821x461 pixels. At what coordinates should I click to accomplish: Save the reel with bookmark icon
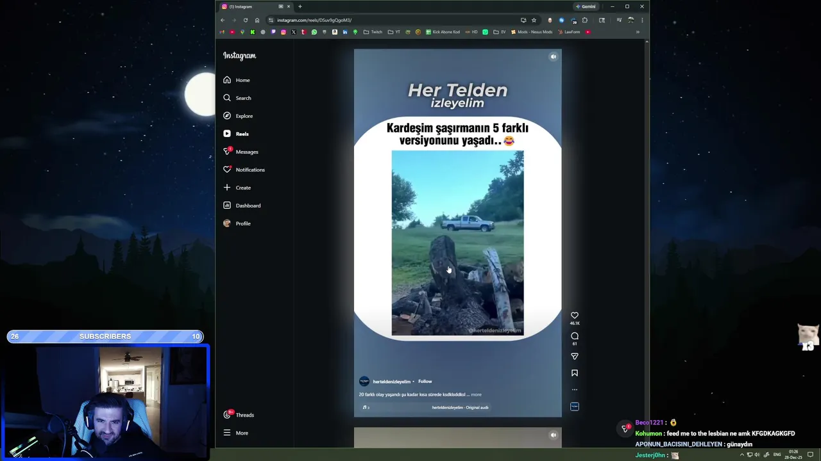click(x=575, y=373)
